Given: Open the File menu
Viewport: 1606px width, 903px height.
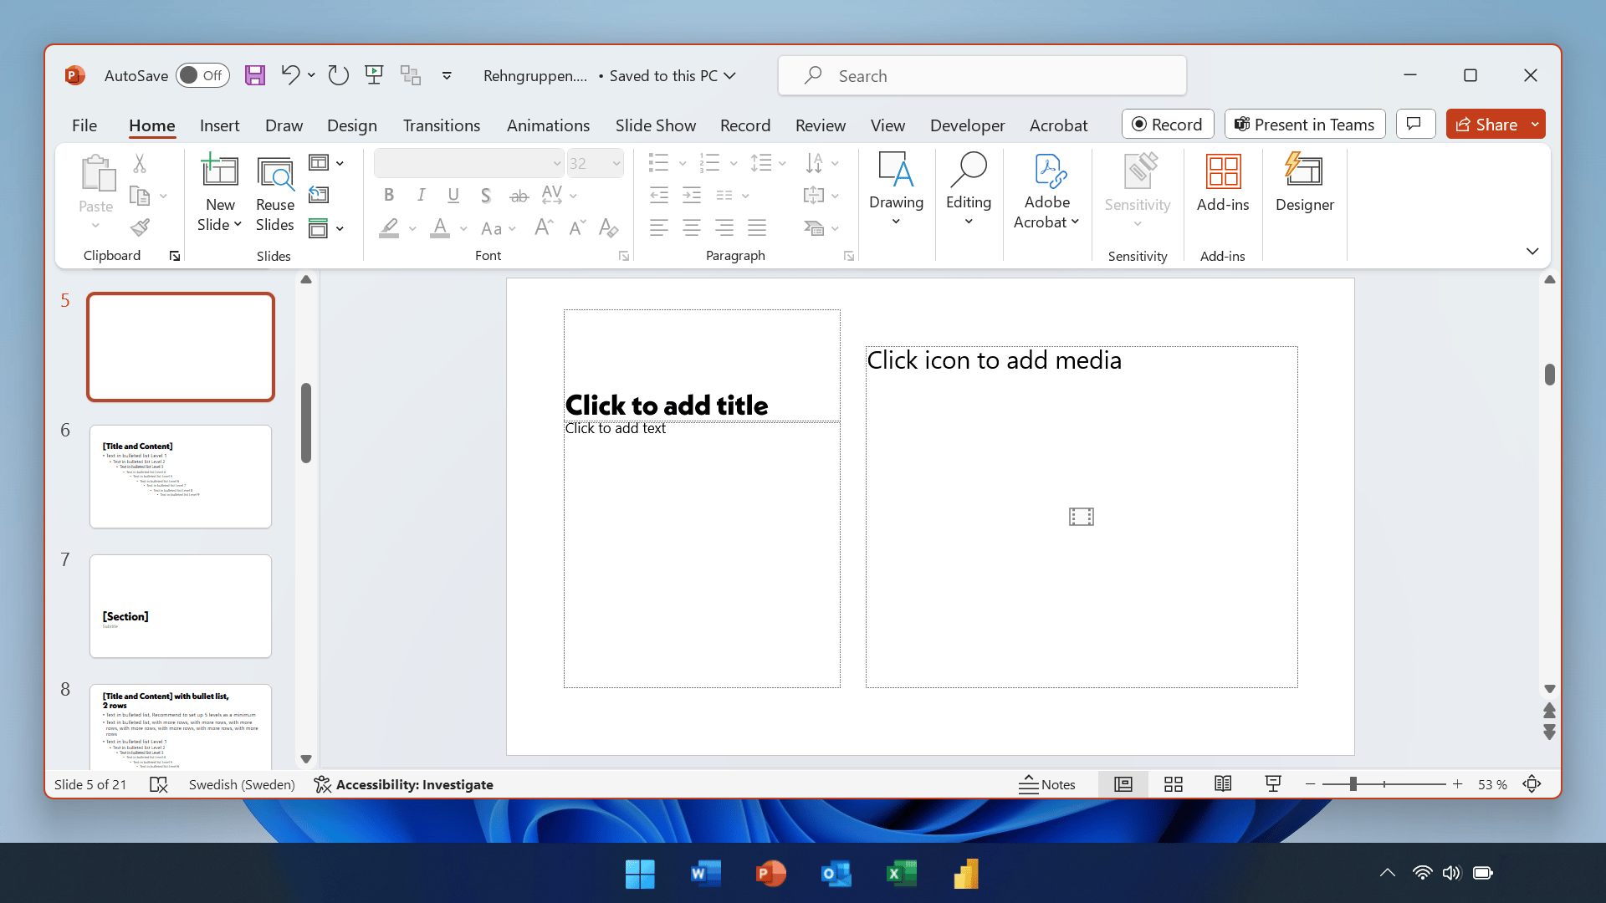Looking at the screenshot, I should click(x=84, y=125).
